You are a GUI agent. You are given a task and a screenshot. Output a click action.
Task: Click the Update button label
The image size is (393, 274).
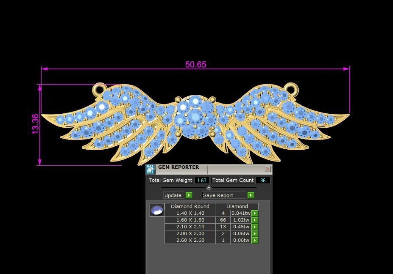coord(173,195)
